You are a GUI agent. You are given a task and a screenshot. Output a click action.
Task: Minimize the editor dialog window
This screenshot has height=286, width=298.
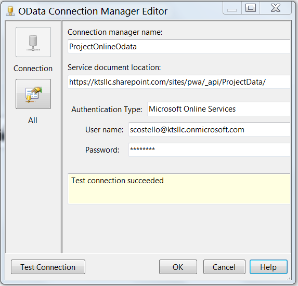[232, 8]
